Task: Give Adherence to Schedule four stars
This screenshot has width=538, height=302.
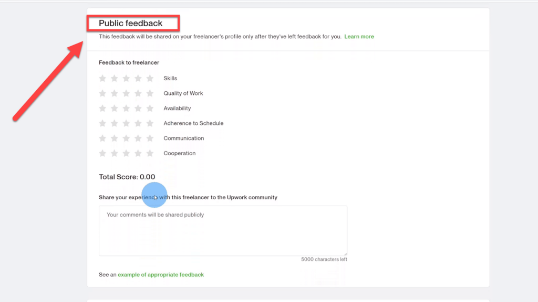Action: [x=138, y=123]
